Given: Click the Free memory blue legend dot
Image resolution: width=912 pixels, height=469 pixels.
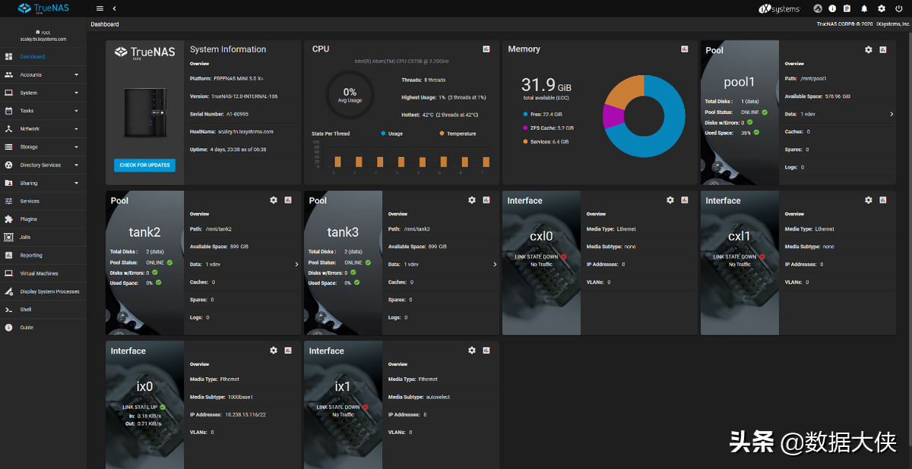Looking at the screenshot, I should coord(525,115).
